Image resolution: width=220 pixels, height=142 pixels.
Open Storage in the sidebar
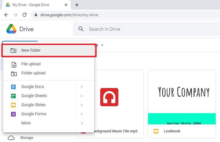tap(26, 138)
